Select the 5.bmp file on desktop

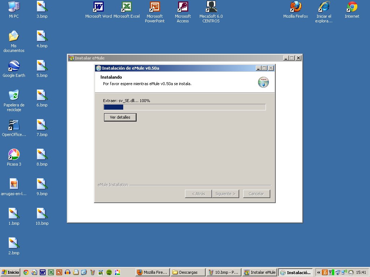[42, 69]
